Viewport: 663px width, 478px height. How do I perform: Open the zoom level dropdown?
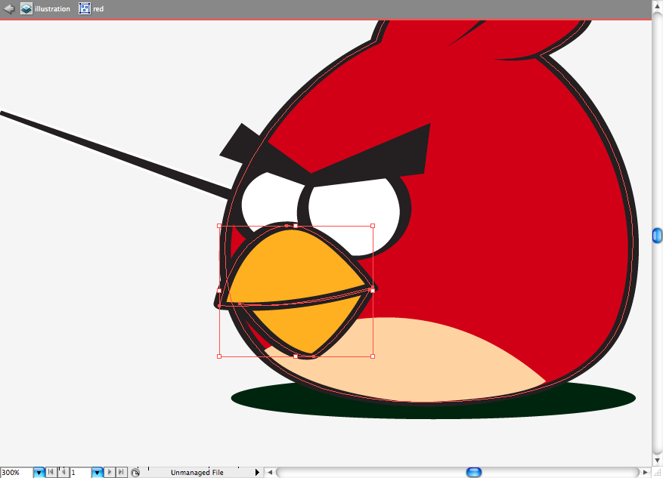tap(39, 473)
